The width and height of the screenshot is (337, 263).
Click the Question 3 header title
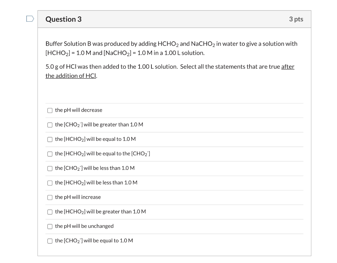pos(64,19)
